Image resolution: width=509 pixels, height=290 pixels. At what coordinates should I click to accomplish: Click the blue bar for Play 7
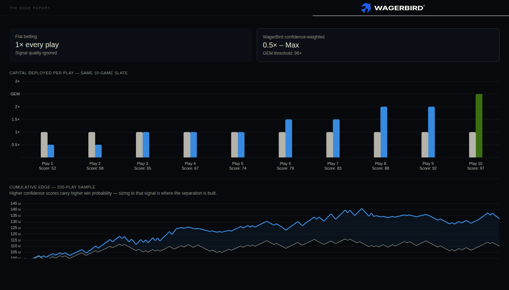[336, 138]
